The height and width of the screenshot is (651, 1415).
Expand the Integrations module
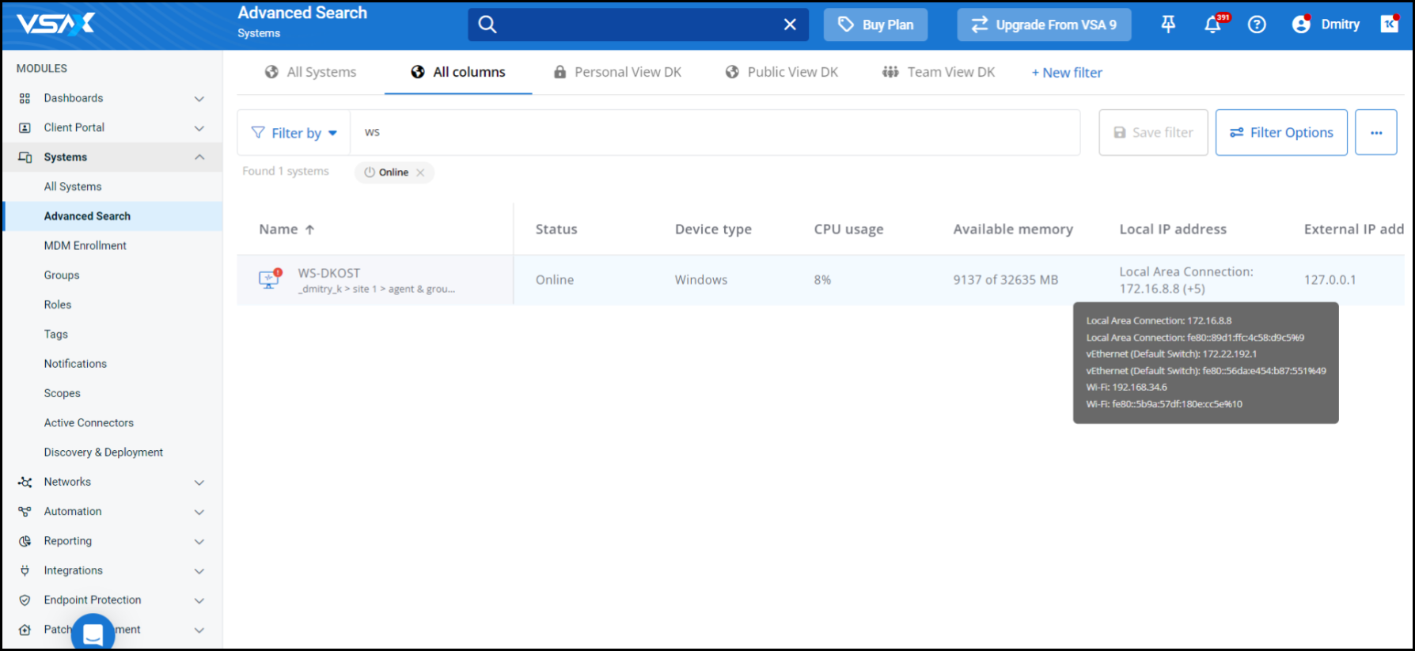(199, 571)
